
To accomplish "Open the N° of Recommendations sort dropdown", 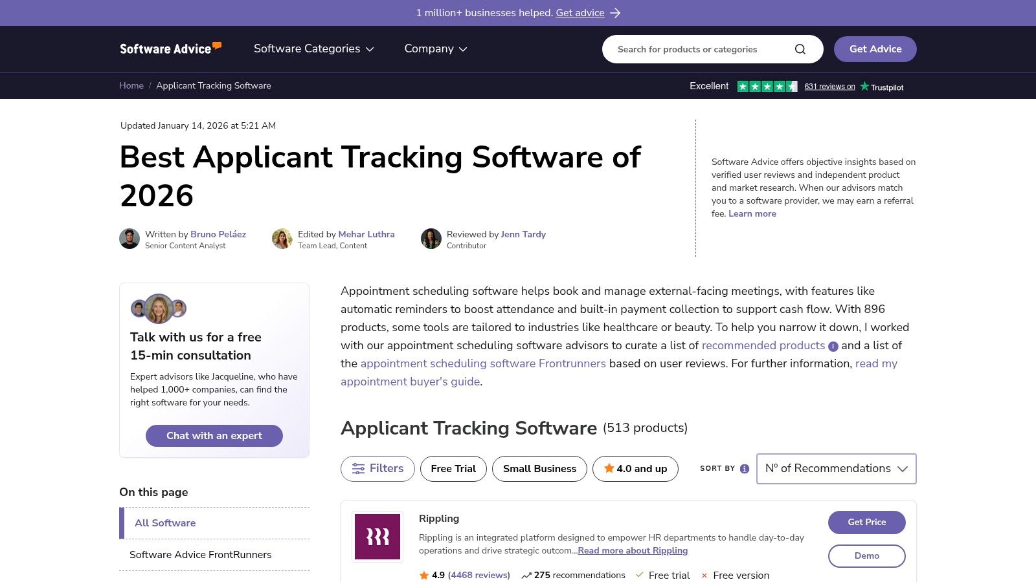I will pyautogui.click(x=836, y=468).
